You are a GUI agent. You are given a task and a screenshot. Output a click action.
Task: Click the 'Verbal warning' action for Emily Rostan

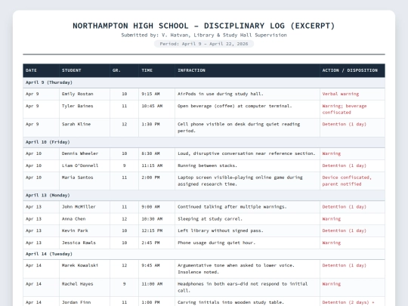341,94
